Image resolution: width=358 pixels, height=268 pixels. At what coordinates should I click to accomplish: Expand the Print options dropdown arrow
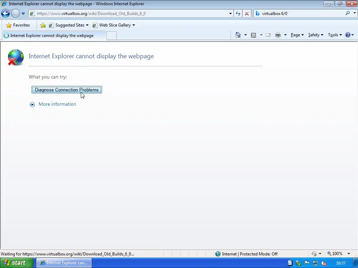tap(285, 35)
